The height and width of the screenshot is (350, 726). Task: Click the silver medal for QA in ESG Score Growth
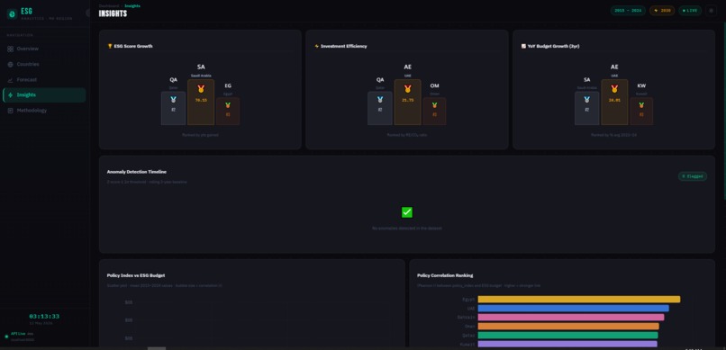pyautogui.click(x=173, y=99)
